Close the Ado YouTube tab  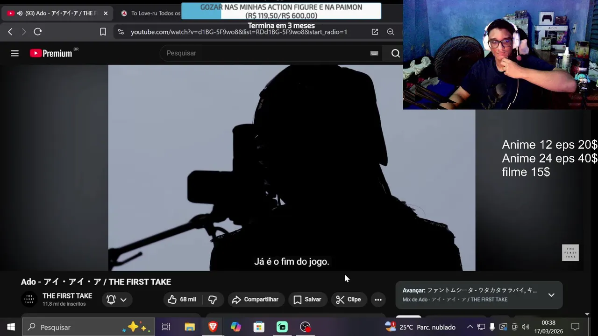(x=106, y=13)
